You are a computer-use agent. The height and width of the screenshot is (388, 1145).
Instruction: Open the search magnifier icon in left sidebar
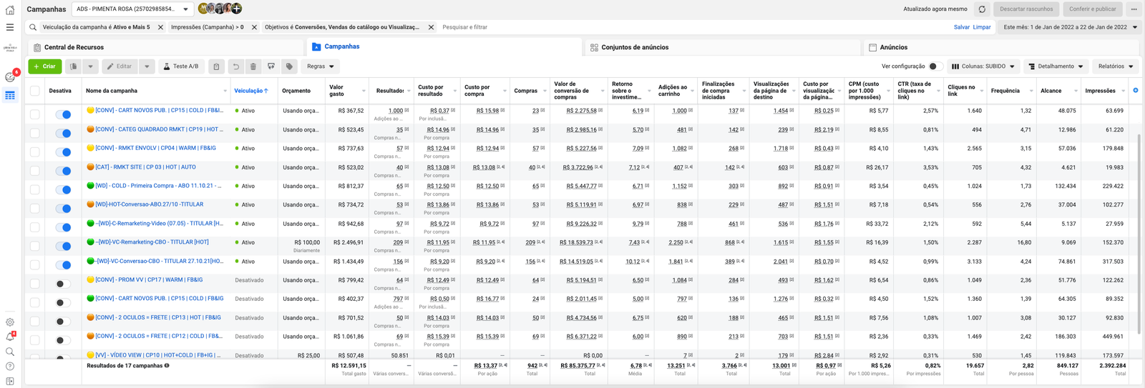click(10, 352)
